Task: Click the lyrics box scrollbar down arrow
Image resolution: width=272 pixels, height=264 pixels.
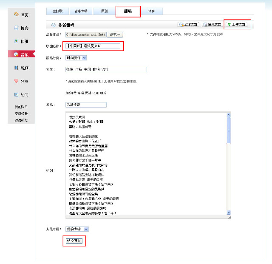Action: 229,212
